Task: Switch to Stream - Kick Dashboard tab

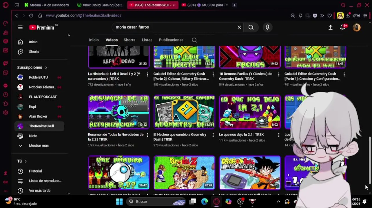Action: (47, 5)
